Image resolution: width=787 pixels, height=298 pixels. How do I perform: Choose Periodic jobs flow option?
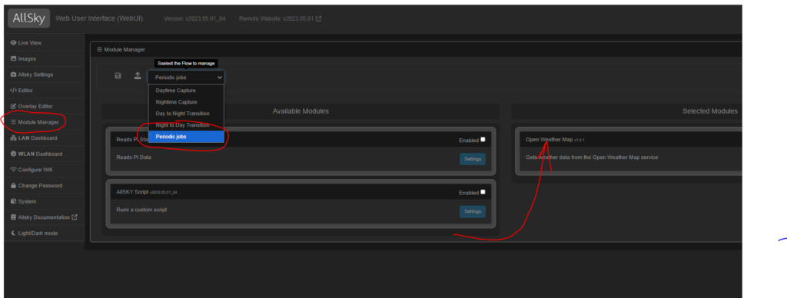pos(186,137)
